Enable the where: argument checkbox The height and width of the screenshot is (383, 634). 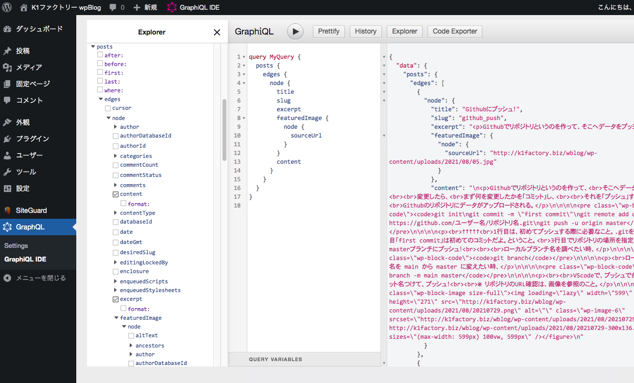click(100, 90)
